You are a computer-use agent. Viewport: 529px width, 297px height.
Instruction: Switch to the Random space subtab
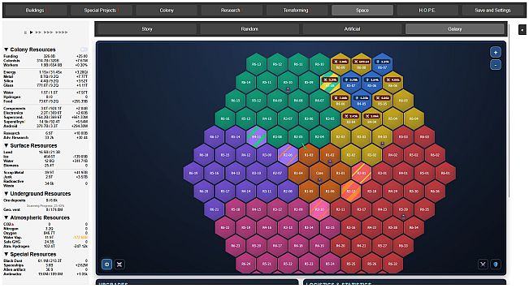[x=249, y=29]
